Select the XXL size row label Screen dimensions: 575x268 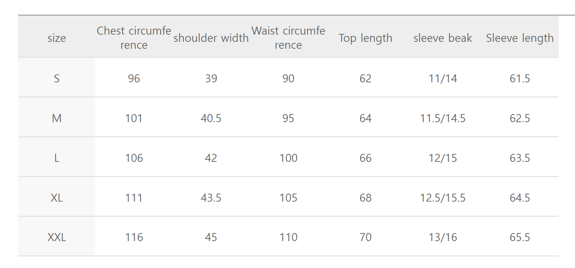click(57, 237)
